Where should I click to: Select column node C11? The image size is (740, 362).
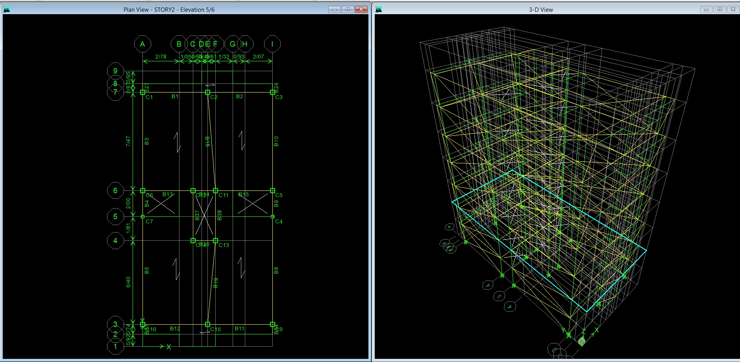215,190
